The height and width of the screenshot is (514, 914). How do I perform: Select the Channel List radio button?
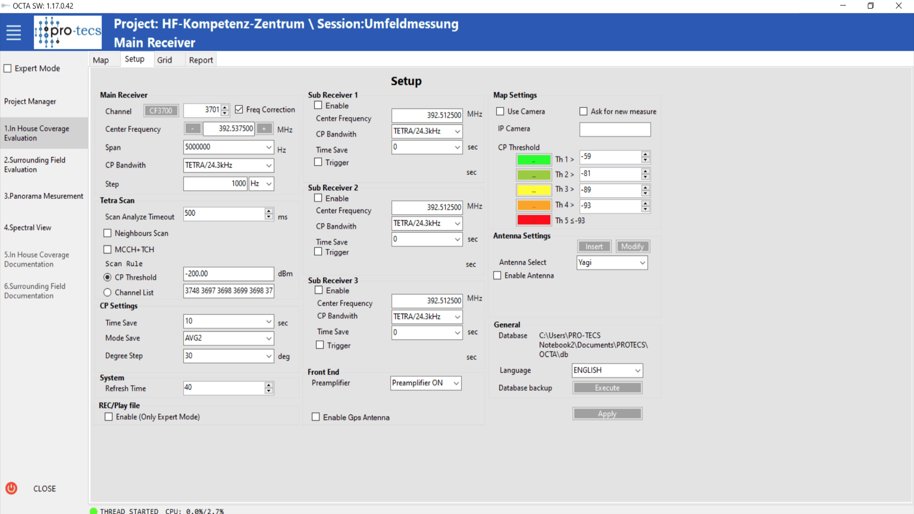108,292
